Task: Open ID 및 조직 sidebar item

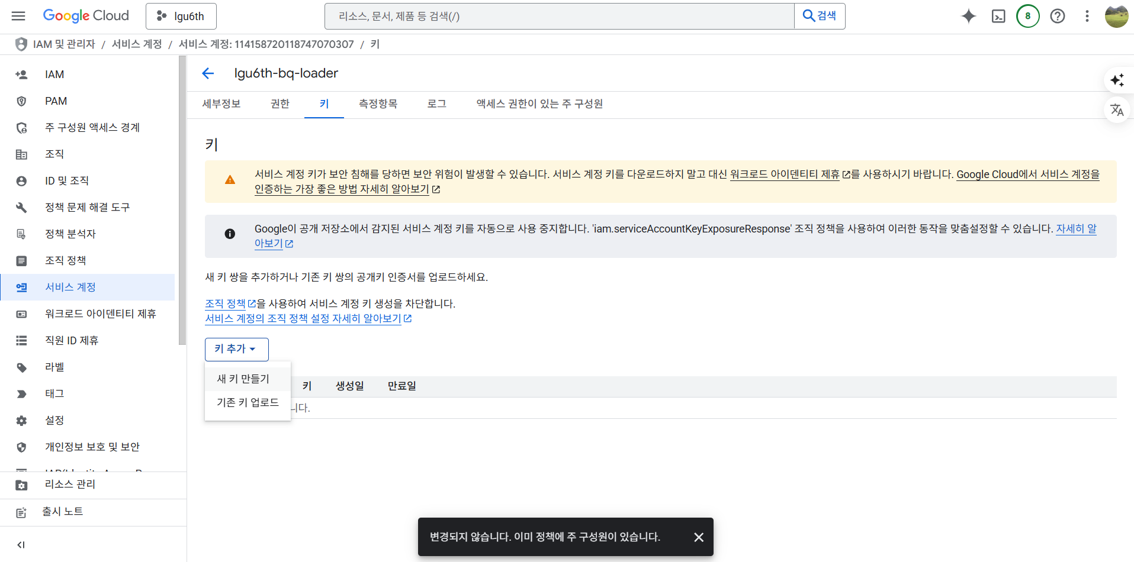Action: coord(88,181)
